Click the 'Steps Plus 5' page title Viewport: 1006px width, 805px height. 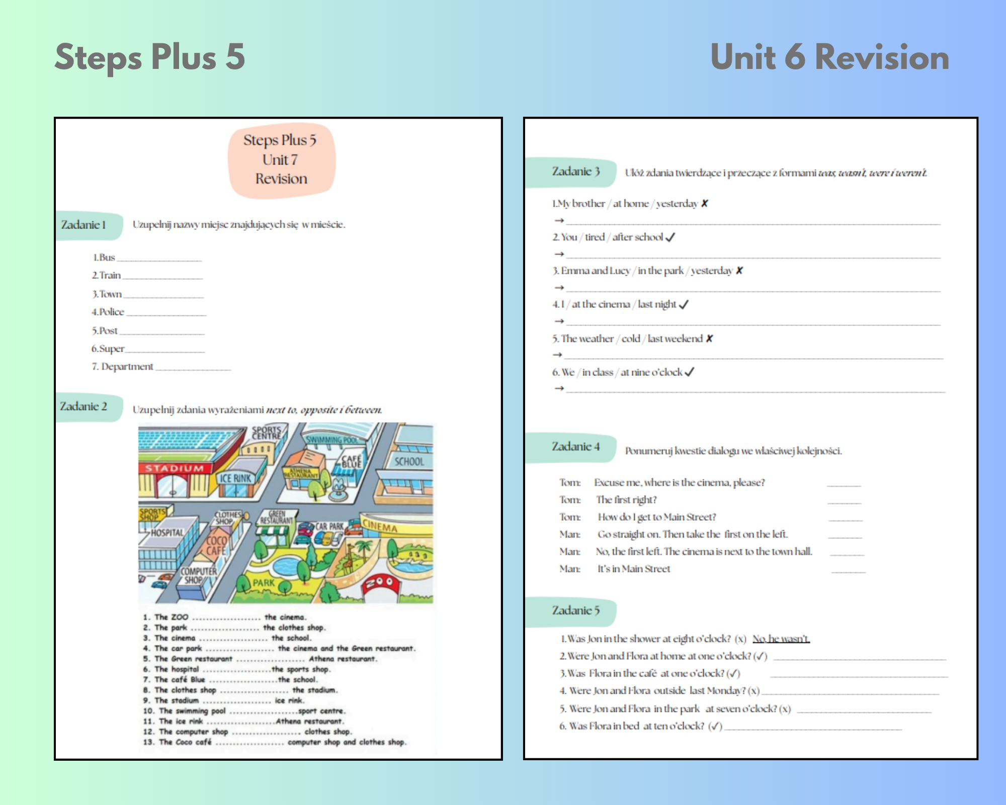point(150,57)
